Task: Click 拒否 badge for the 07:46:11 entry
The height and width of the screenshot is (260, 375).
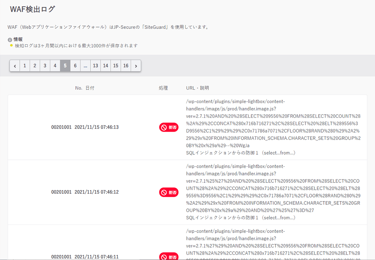Action: [x=169, y=256]
